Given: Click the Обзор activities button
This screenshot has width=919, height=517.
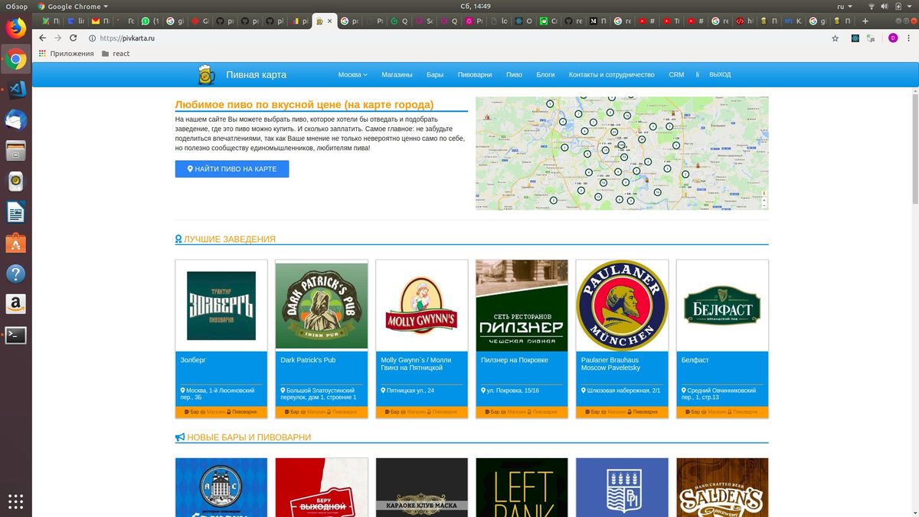Looking at the screenshot, I should point(16,6).
